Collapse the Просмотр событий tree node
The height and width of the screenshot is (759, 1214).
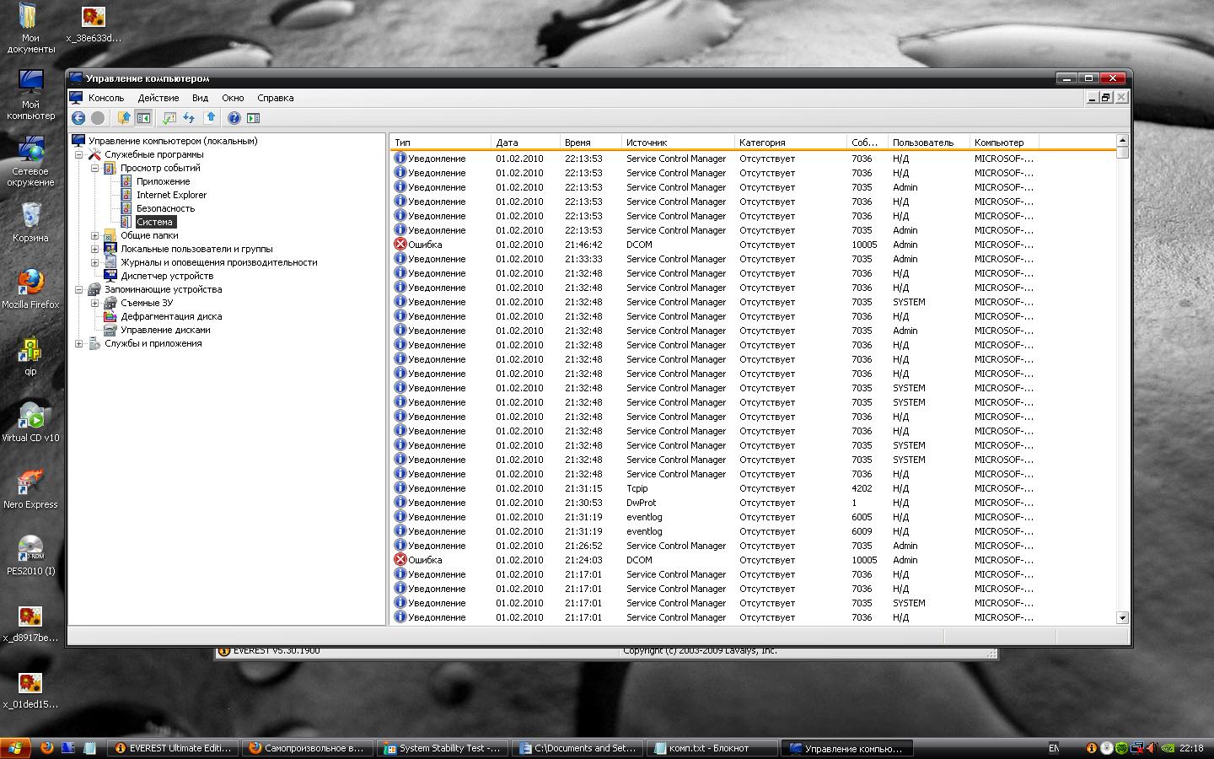pos(94,168)
